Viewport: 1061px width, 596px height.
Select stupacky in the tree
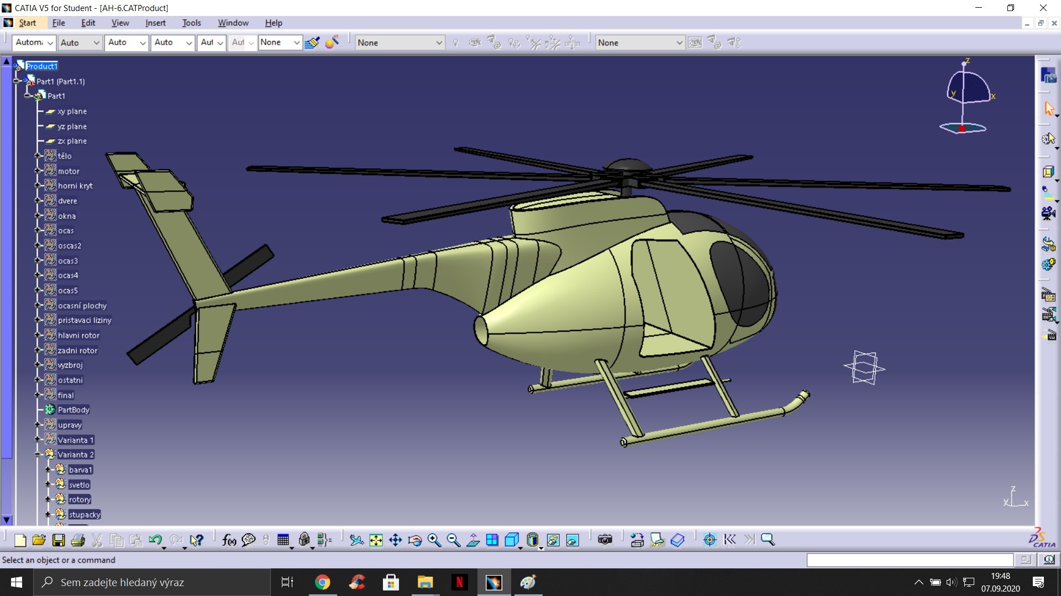pos(85,514)
